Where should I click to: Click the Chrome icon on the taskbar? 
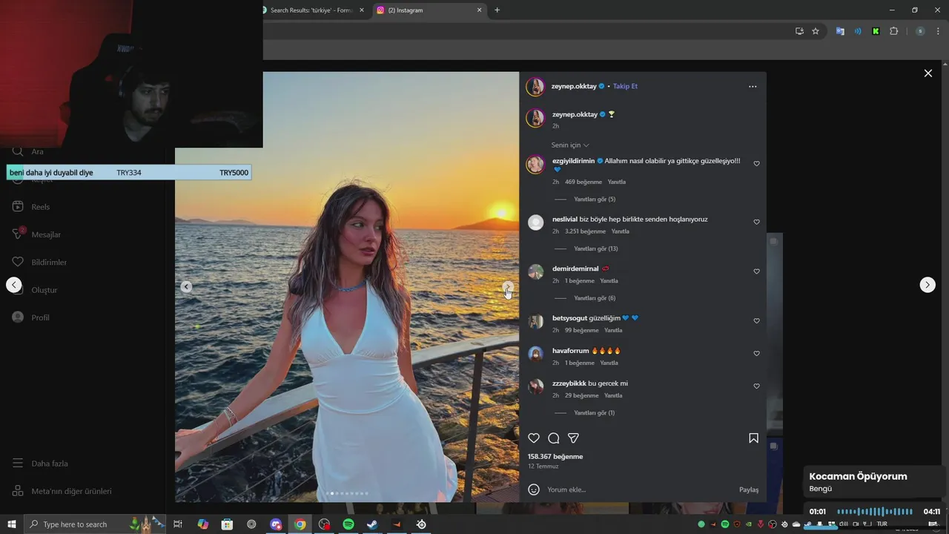pyautogui.click(x=300, y=524)
